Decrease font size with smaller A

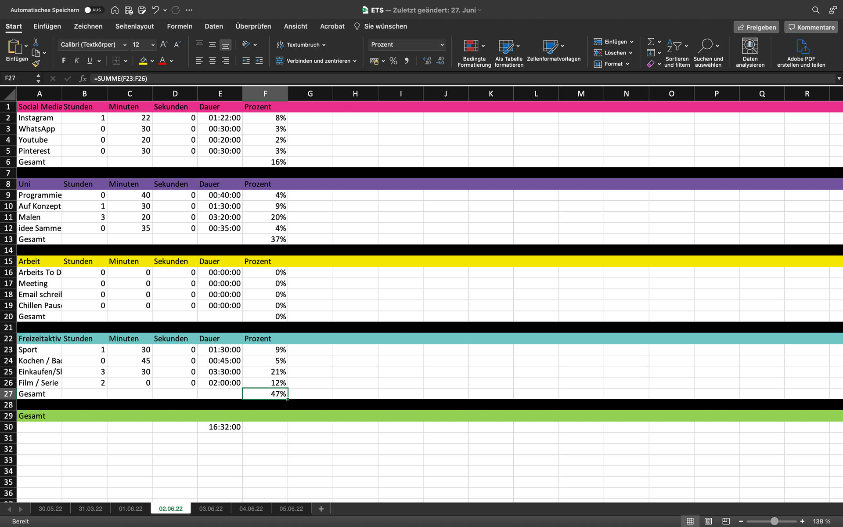(x=177, y=44)
